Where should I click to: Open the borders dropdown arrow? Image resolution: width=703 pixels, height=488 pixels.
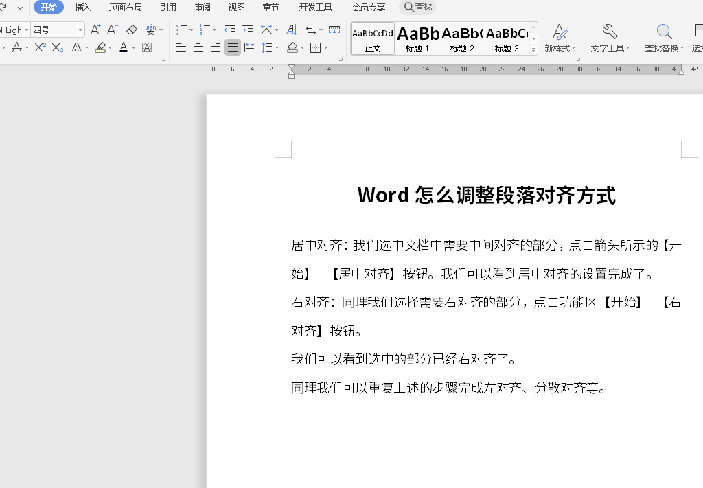[326, 47]
